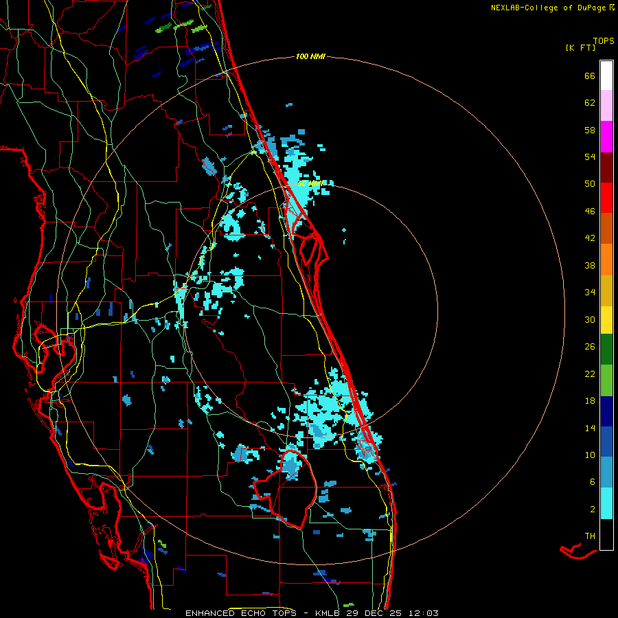Click the 62 legend value
Viewport: 618px width, 618px height.
pyautogui.click(x=590, y=103)
